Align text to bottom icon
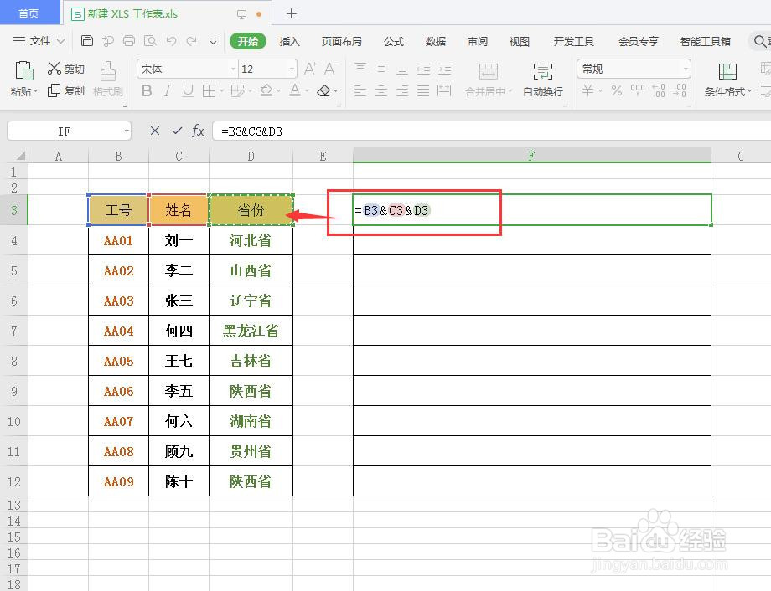This screenshot has width=771, height=591. pyautogui.click(x=402, y=69)
